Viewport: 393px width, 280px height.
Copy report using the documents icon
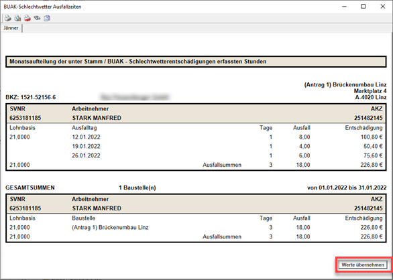(x=47, y=18)
